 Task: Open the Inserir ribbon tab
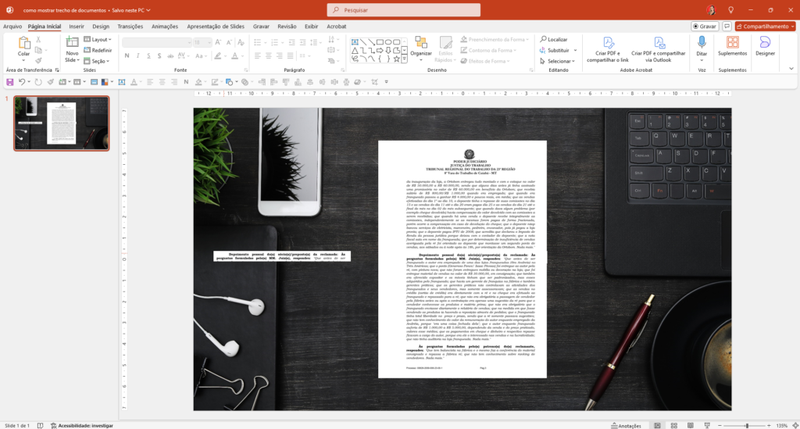click(77, 26)
